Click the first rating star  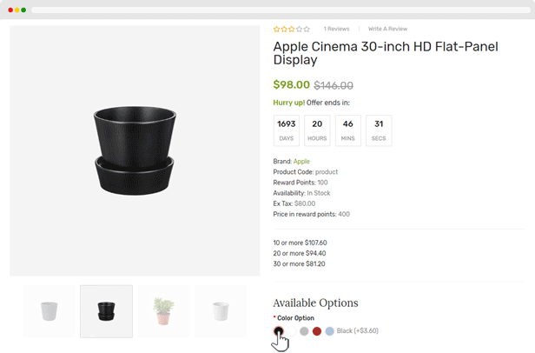tap(276, 29)
